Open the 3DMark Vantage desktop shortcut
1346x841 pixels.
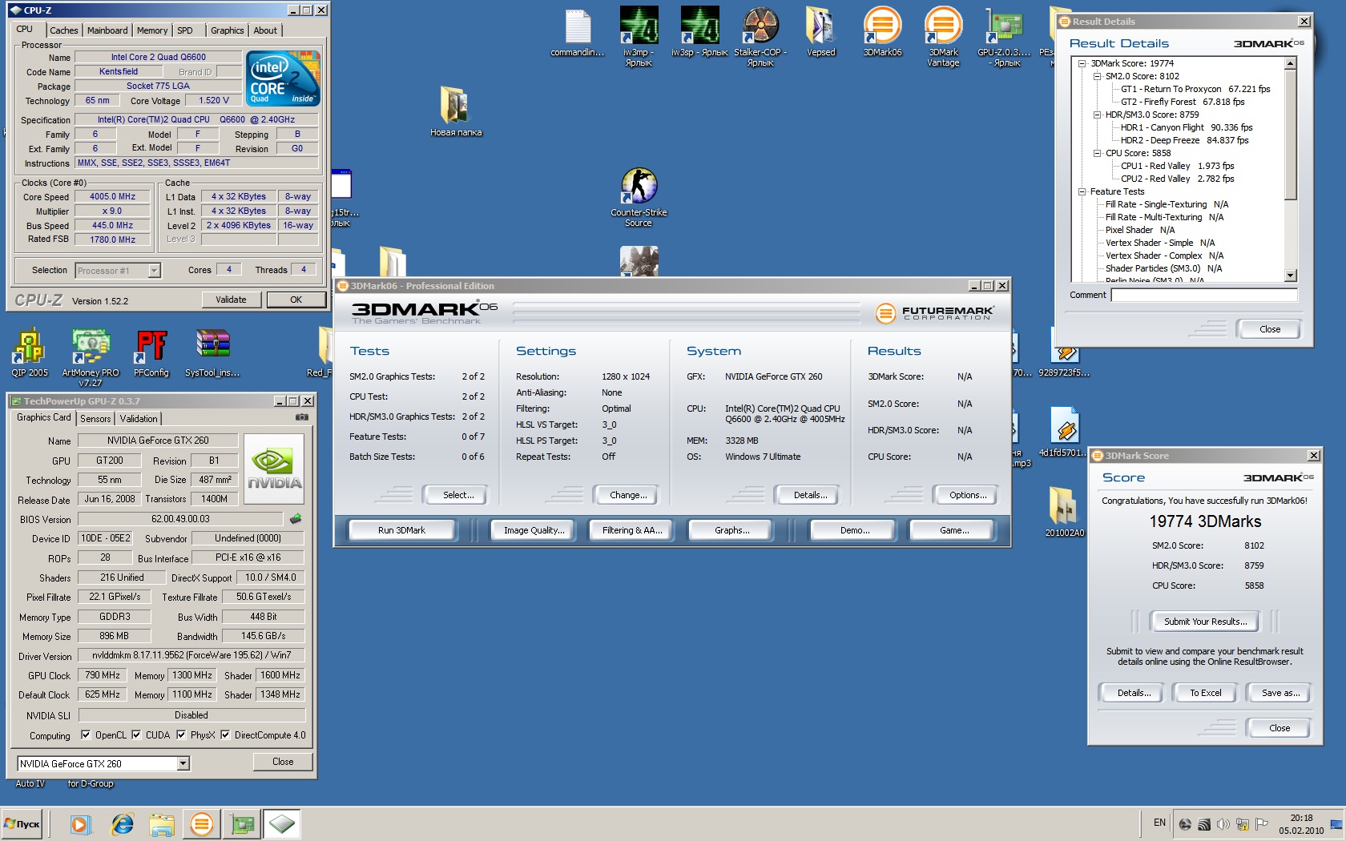click(x=943, y=37)
